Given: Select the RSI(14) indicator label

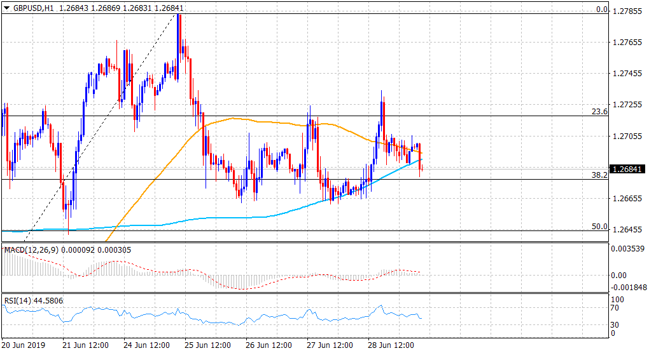Looking at the screenshot, I should (x=19, y=301).
